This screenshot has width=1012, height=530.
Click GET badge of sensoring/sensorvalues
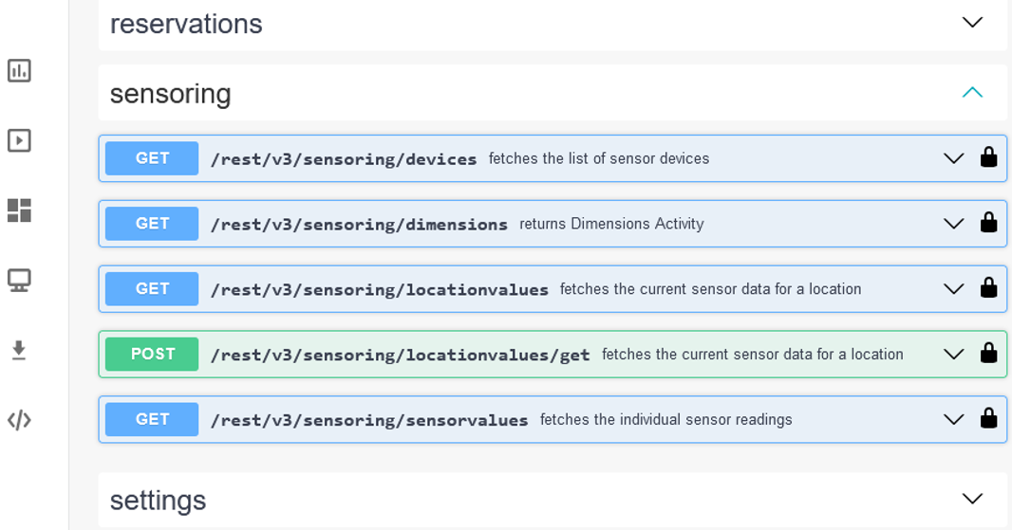(152, 419)
